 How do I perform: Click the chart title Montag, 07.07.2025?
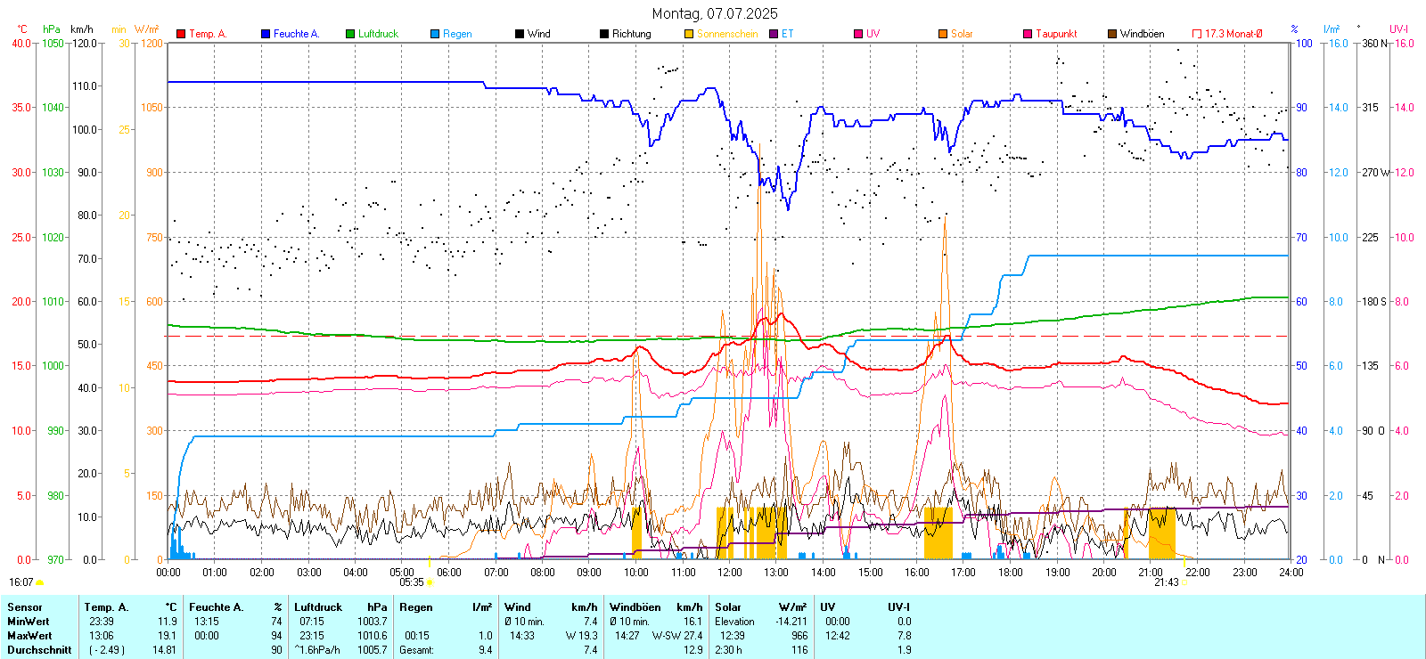714,13
